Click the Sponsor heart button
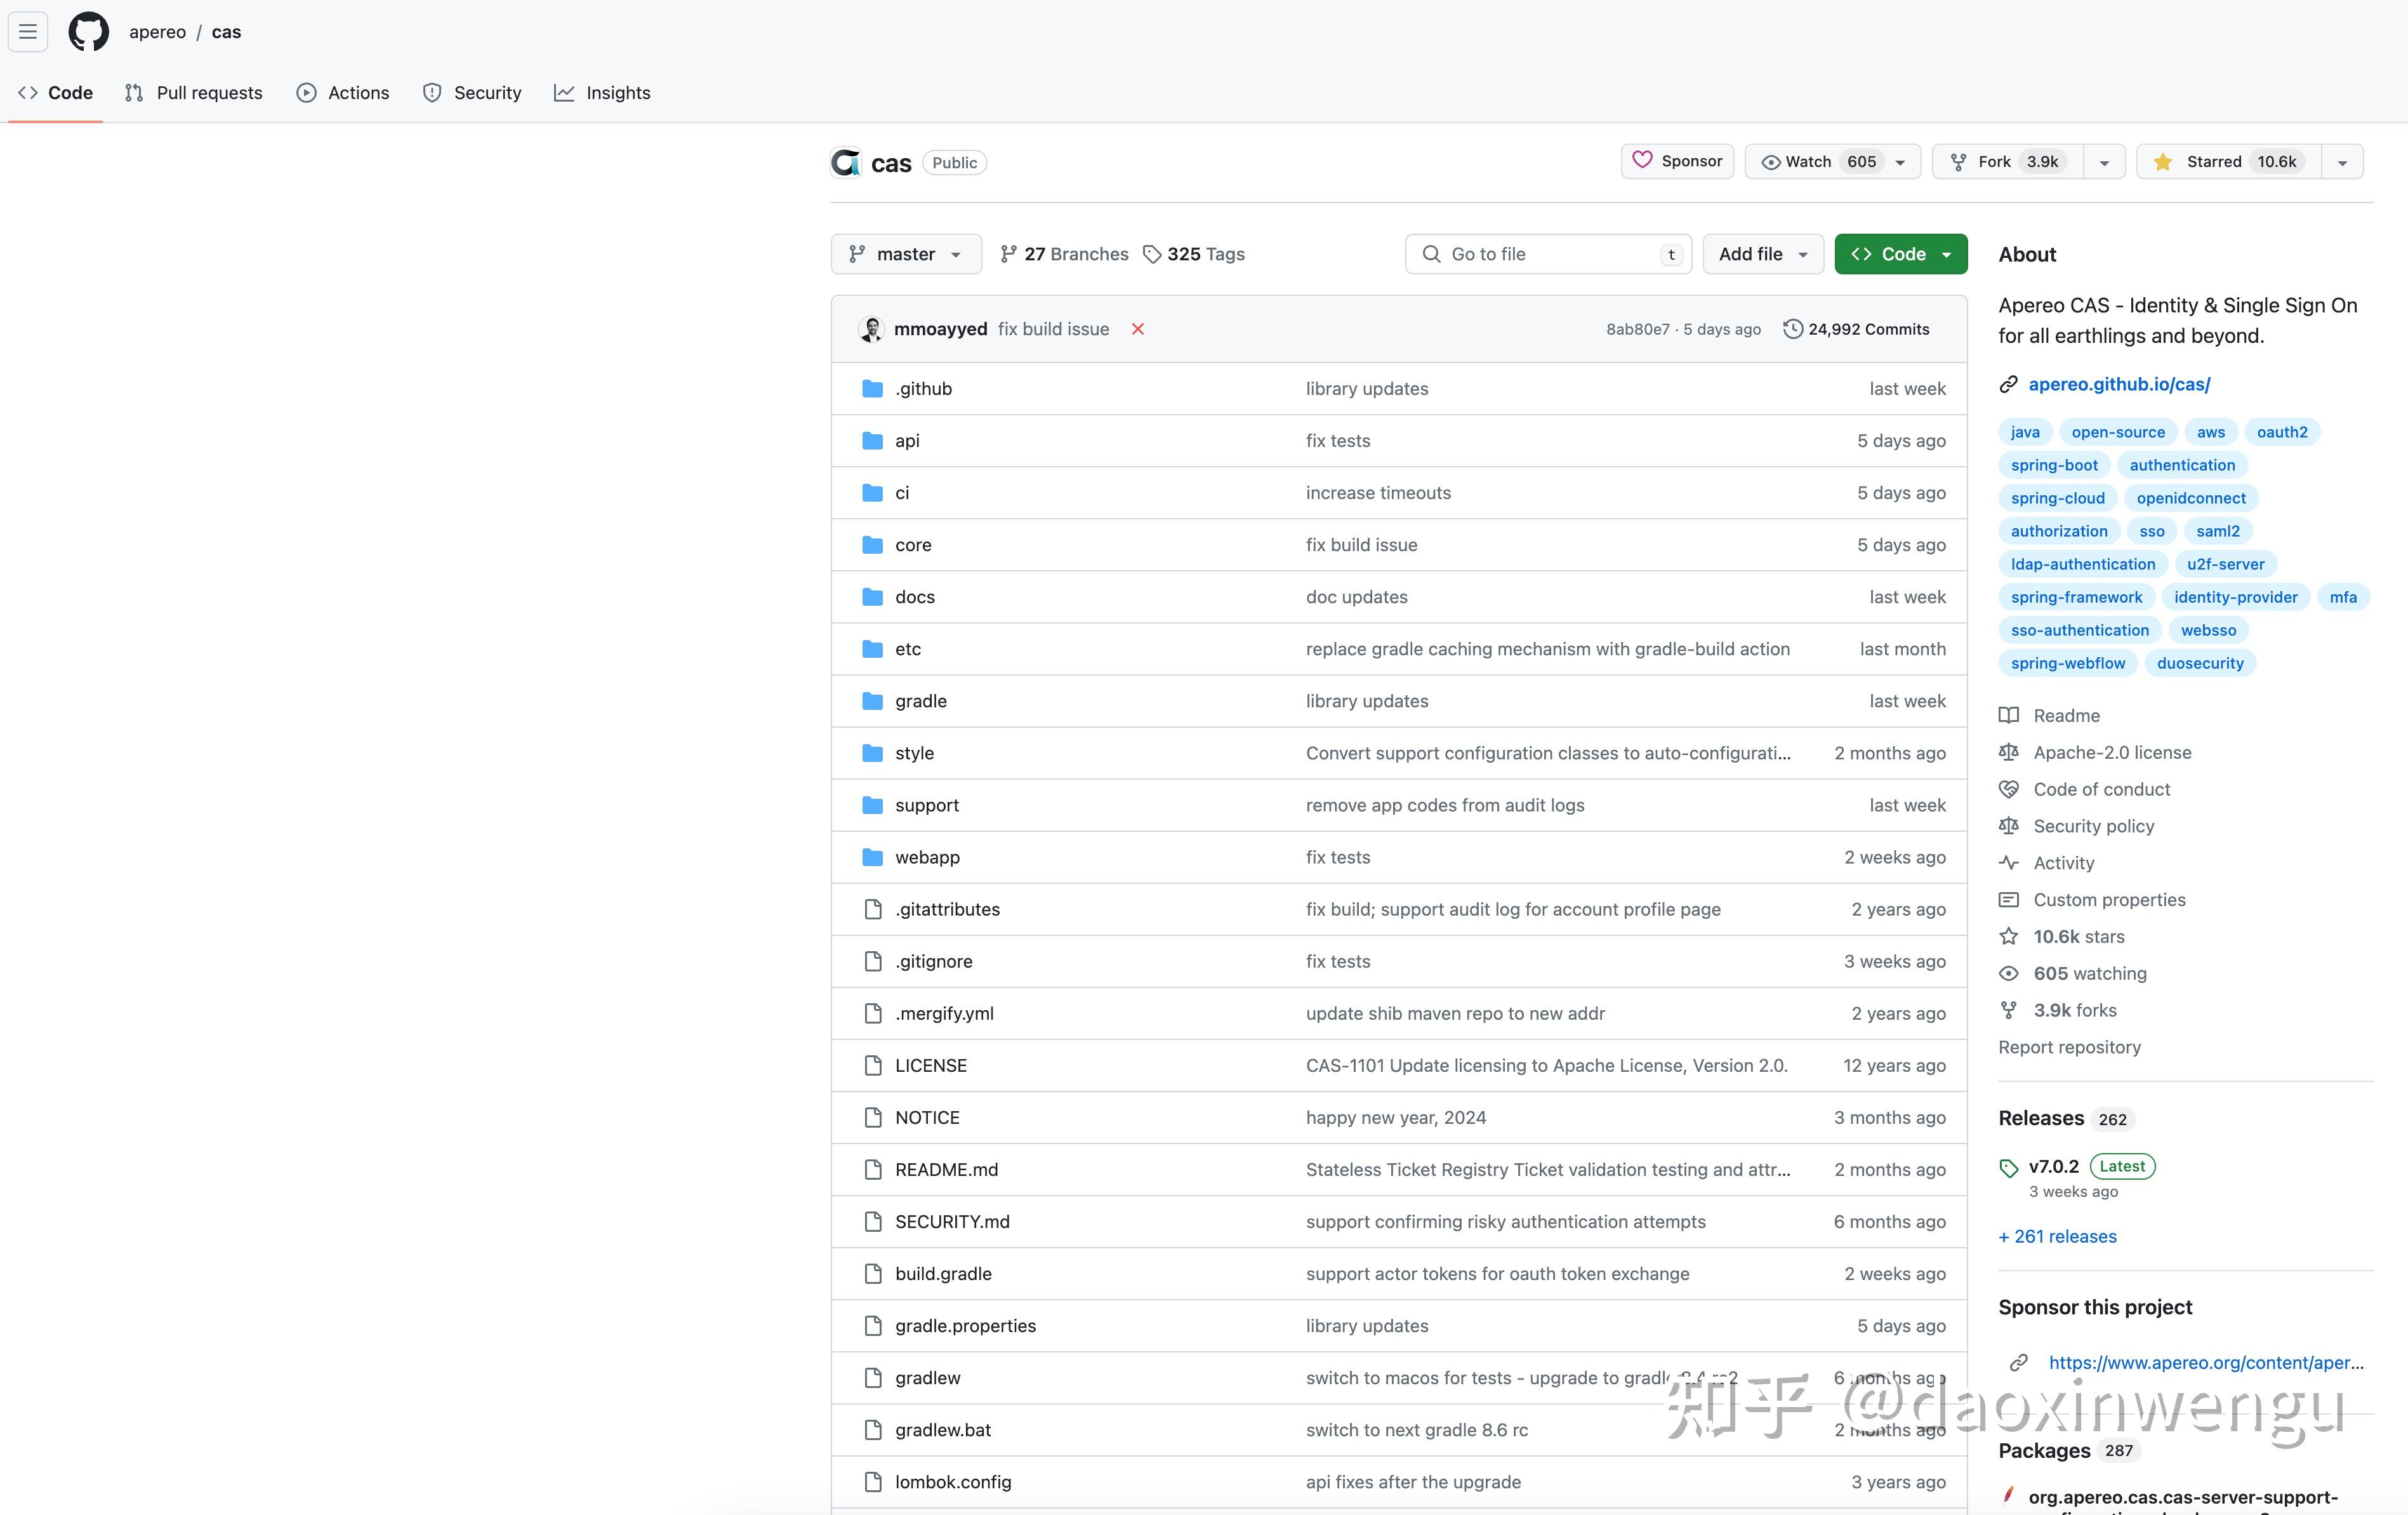The height and width of the screenshot is (1515, 2408). pos(1677,161)
